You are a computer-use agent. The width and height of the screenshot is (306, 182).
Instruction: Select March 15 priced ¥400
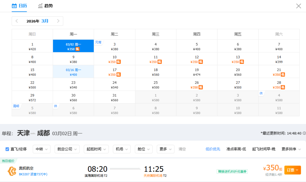[32, 72]
